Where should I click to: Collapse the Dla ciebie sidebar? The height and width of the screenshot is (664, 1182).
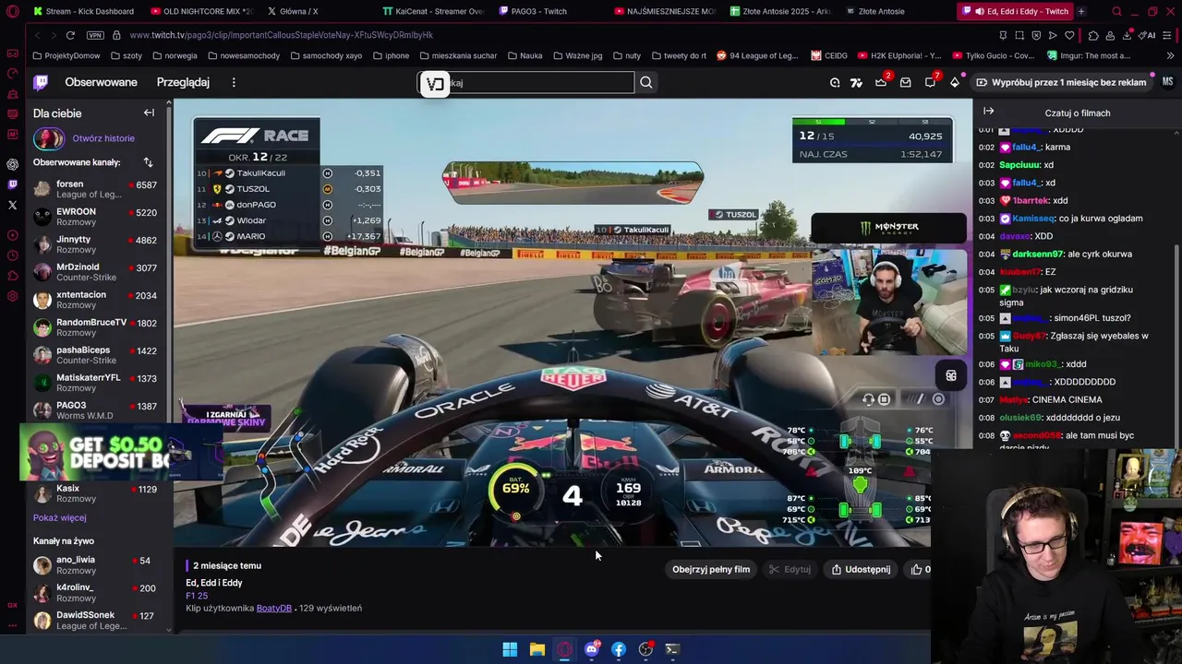pos(149,113)
